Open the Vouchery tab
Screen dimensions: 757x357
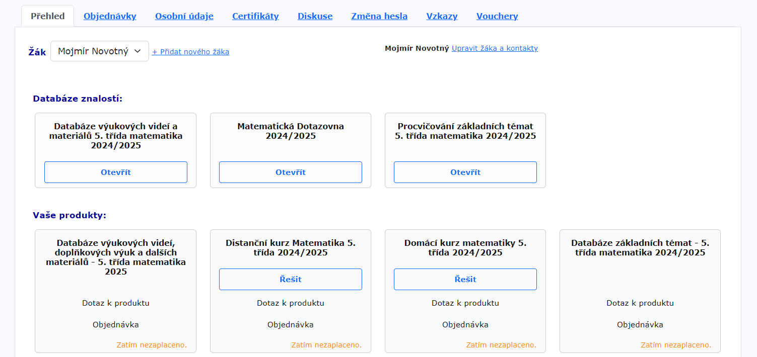click(497, 16)
